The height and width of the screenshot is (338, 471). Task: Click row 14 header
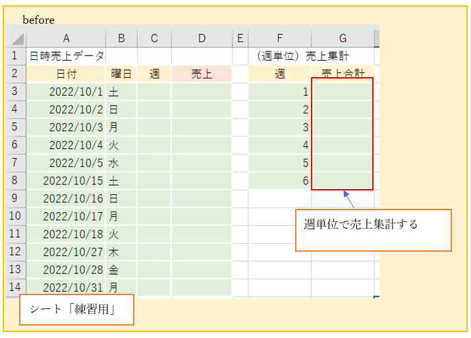[16, 287]
